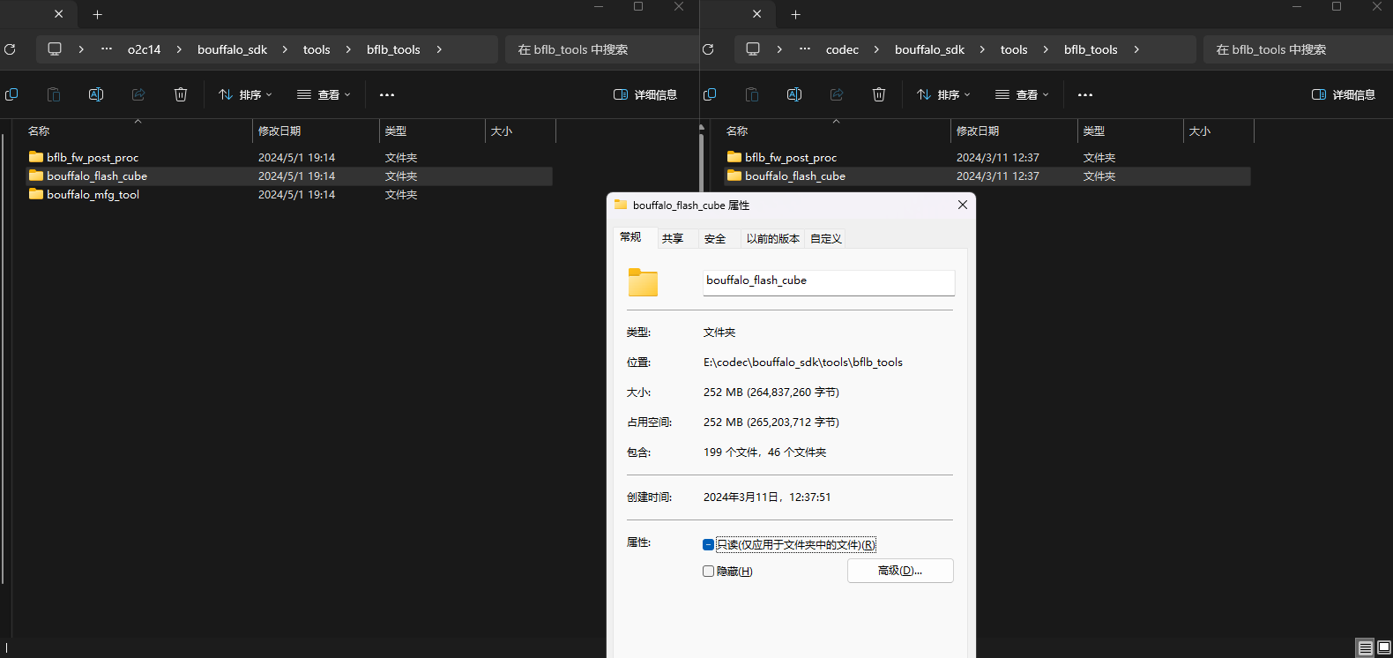Switch to the Previous Versions tab
Screen dimensions: 1393x658
coord(772,238)
